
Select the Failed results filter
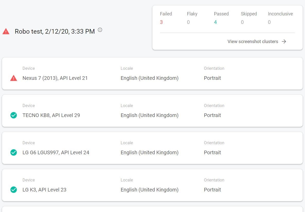(x=166, y=14)
